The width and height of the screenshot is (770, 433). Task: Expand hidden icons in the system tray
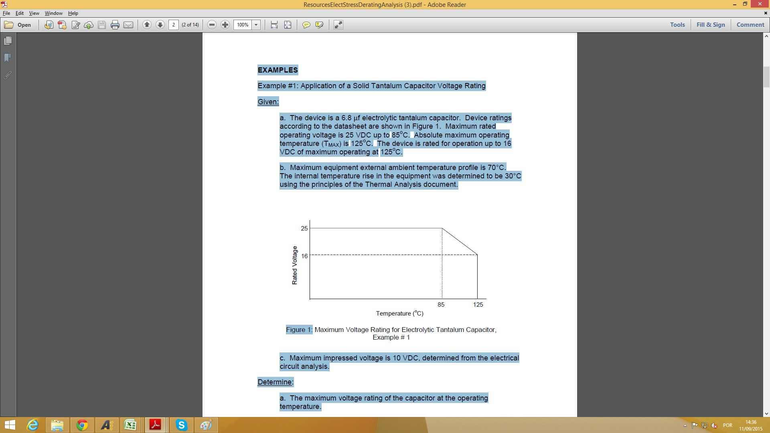click(x=685, y=425)
